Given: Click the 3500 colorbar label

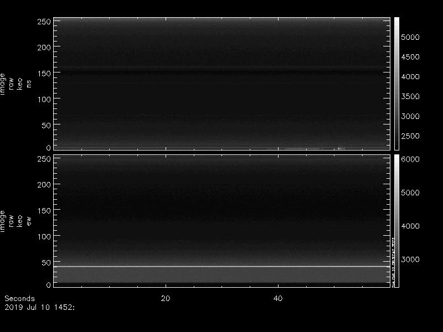Looking at the screenshot, I should 410,96.
